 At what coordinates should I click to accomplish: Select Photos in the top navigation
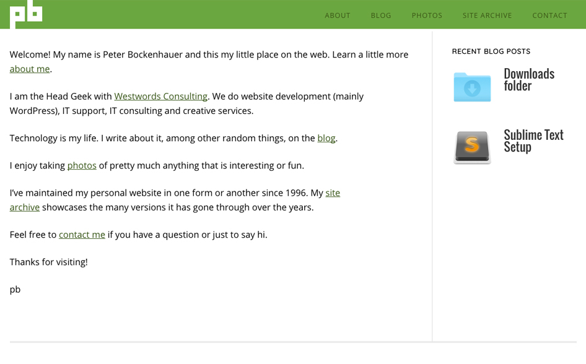pyautogui.click(x=427, y=15)
